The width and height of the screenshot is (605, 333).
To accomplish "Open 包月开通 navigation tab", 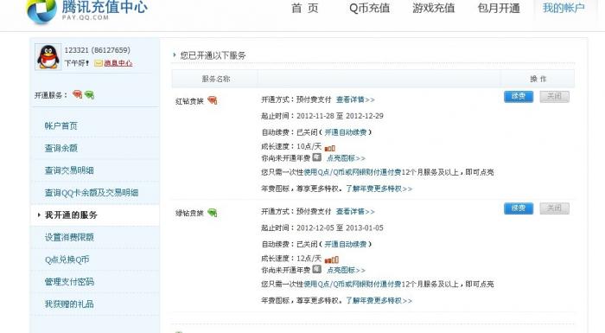I will [x=499, y=8].
